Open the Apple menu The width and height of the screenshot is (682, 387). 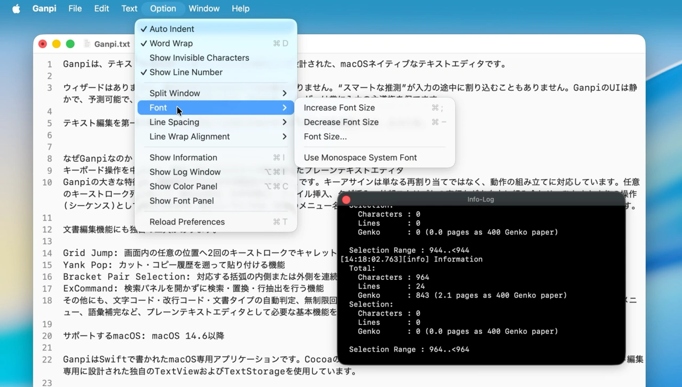[x=16, y=9]
